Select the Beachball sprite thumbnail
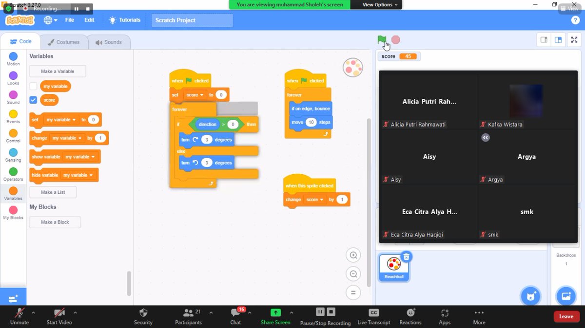Viewport: 585px width, 328px height. [394, 267]
